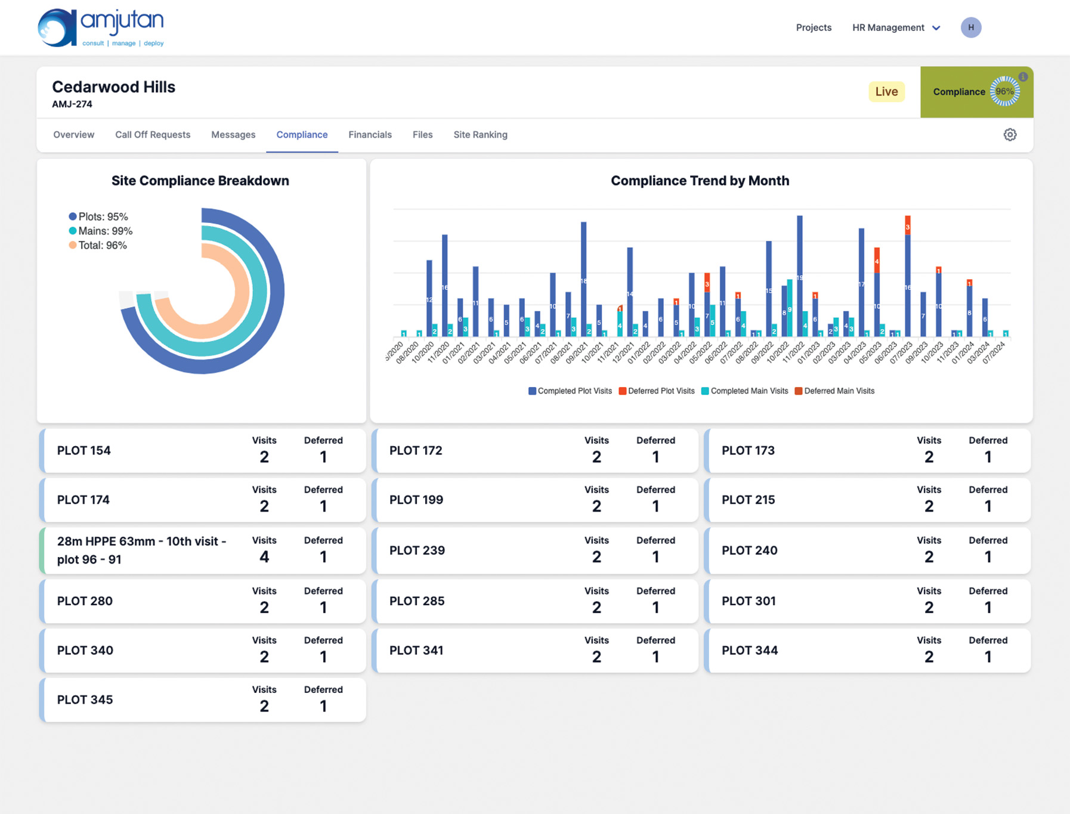Click the Plots legend dot in Site Compliance Breakdown
This screenshot has width=1070, height=814.
[x=73, y=216]
